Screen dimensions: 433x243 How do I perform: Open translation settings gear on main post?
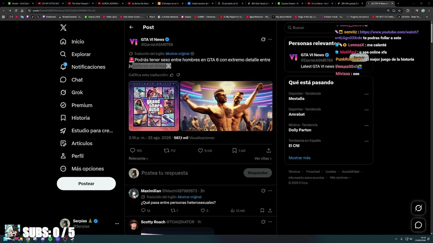[192, 54]
